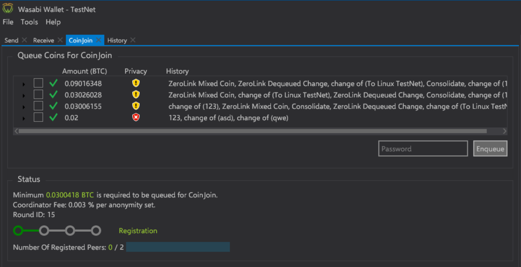Click green checkmark beside 0.03006155 coin
The height and width of the screenshot is (267, 521).
[x=53, y=106]
